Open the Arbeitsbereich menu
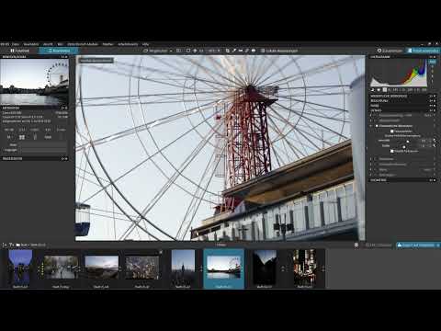Image resolution: width=441 pixels, height=331 pixels. coord(128,44)
